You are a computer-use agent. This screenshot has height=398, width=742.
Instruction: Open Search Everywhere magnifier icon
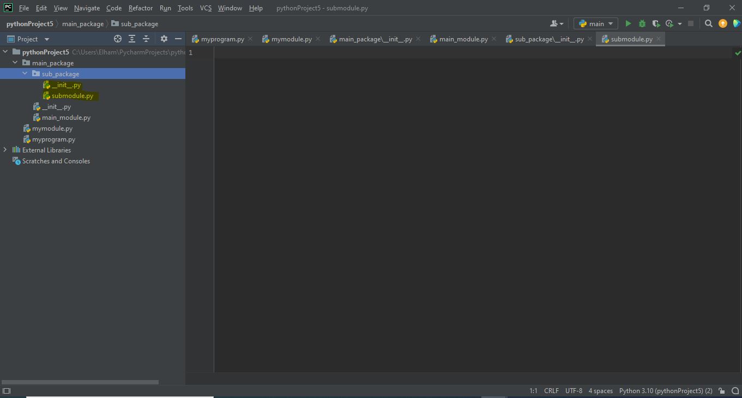(708, 23)
